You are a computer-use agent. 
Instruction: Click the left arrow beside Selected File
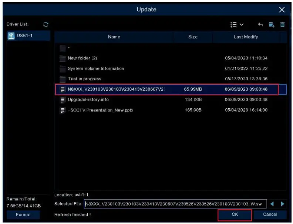tap(272, 204)
